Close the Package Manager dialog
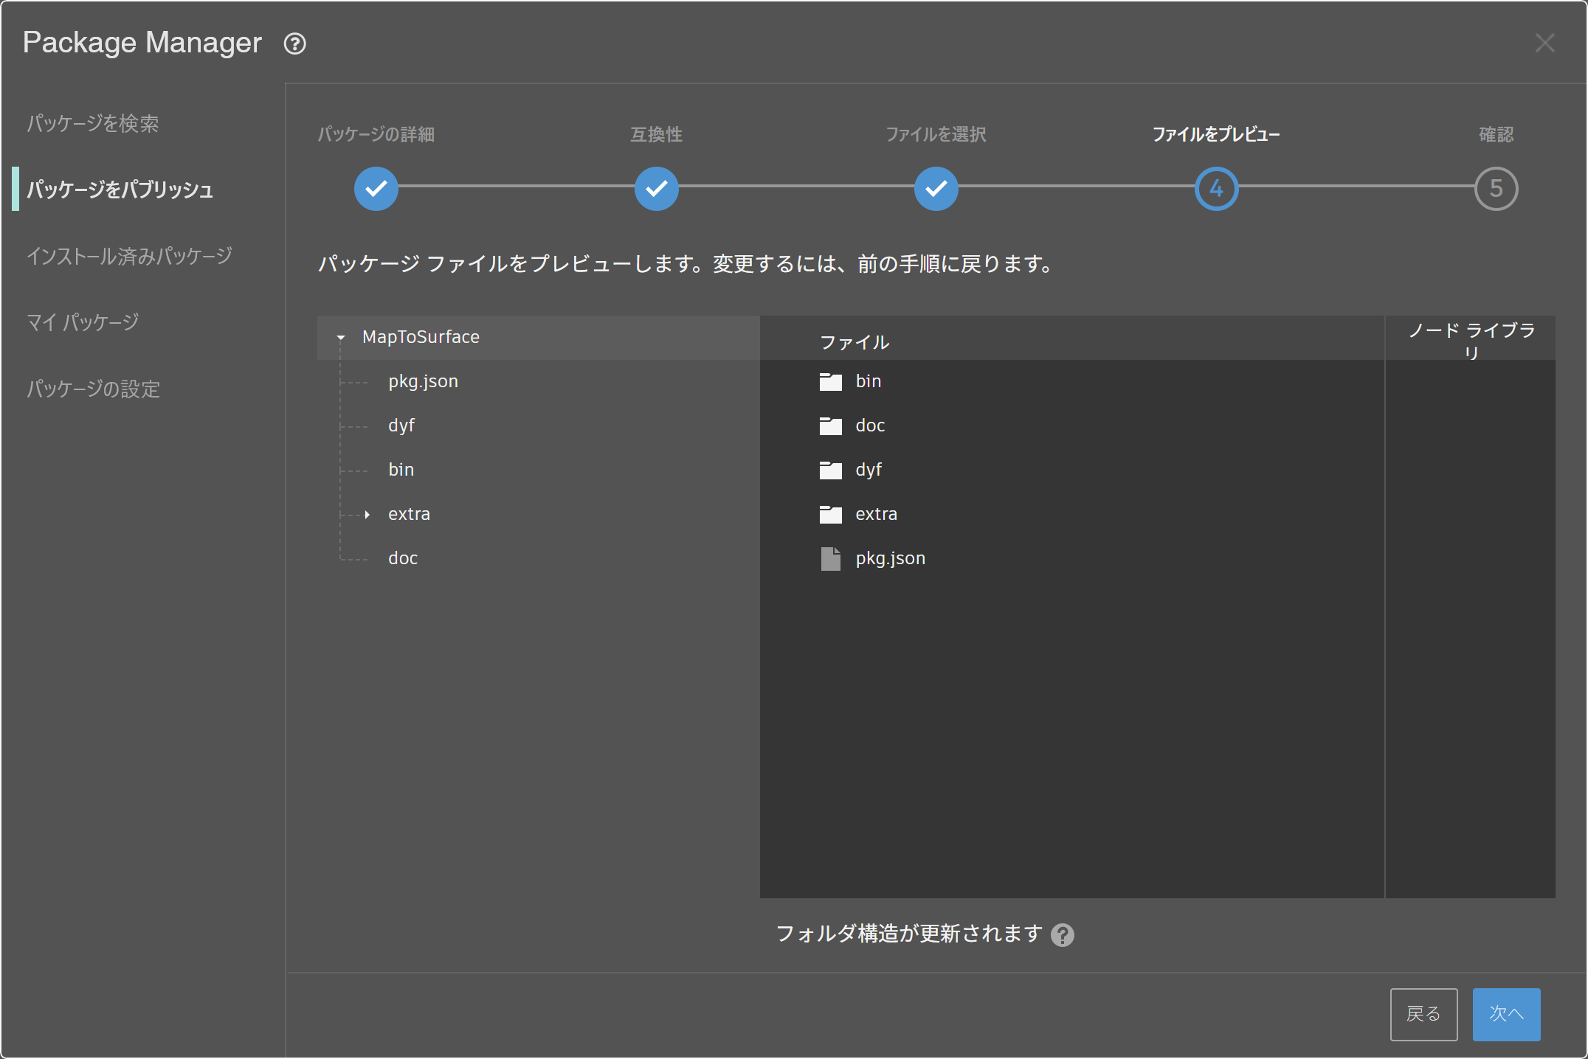 click(x=1545, y=43)
